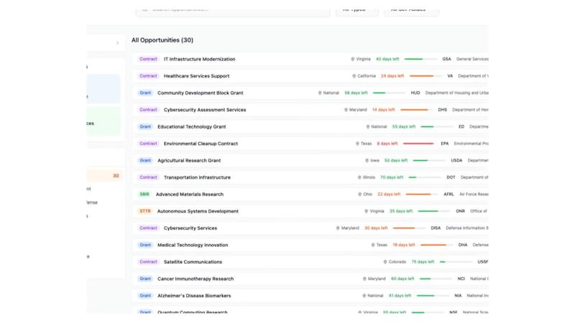Click "60 days left" in Cancer Immunotherapy row

(x=402, y=278)
